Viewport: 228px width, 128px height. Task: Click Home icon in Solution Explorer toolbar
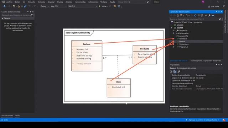pyautogui.click(x=178, y=15)
